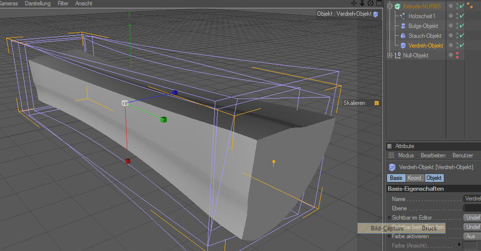
Task: Click the blue Z-axis scale handle cube
Action: [x=175, y=93]
